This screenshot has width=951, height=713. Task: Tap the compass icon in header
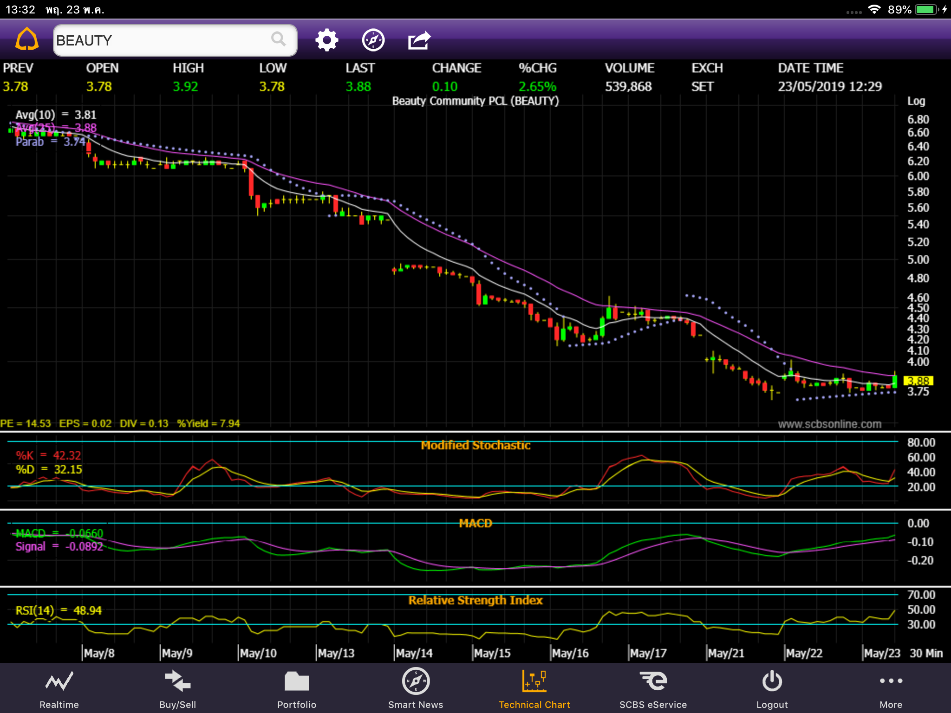pos(373,40)
